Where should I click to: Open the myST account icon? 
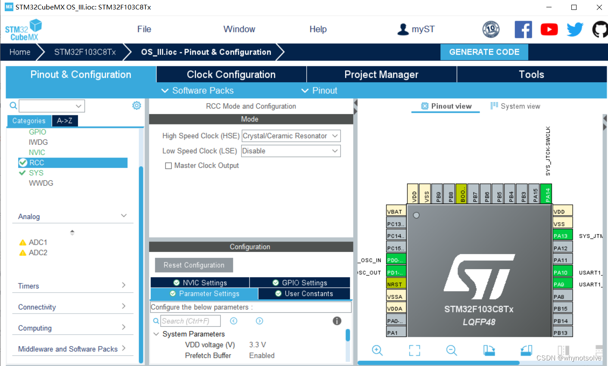pyautogui.click(x=403, y=29)
